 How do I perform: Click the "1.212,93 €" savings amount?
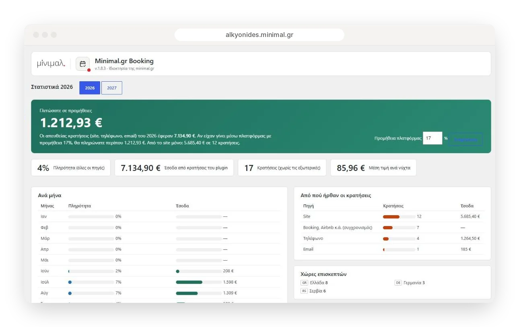pos(71,123)
